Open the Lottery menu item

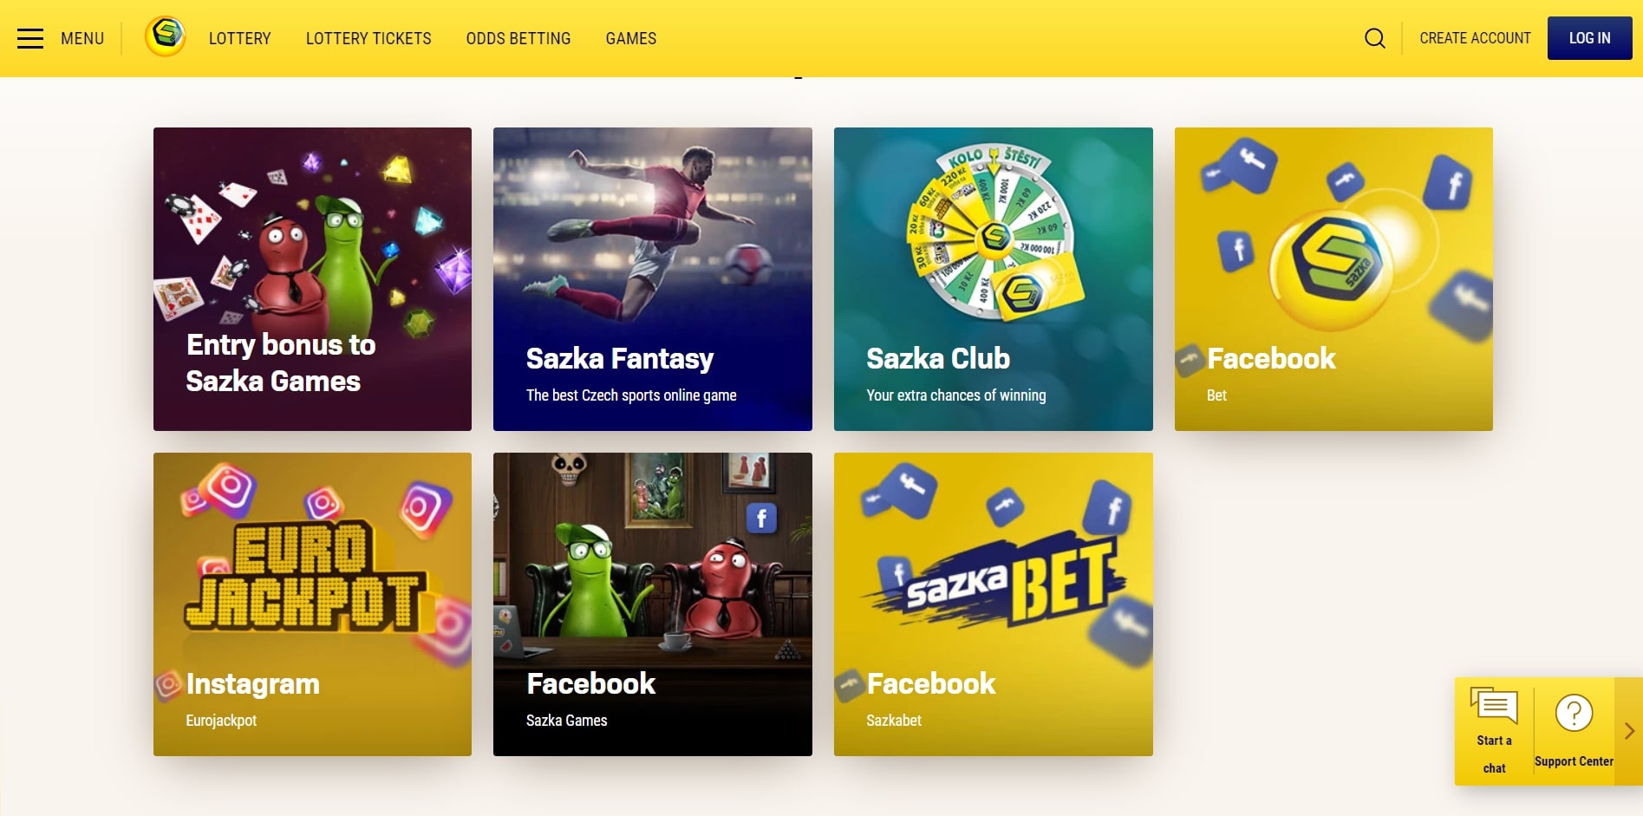point(240,38)
